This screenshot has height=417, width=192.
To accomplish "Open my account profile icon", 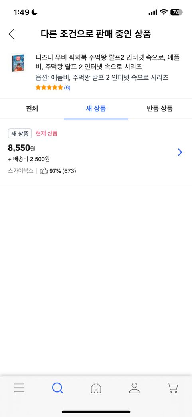I will click(x=134, y=388).
